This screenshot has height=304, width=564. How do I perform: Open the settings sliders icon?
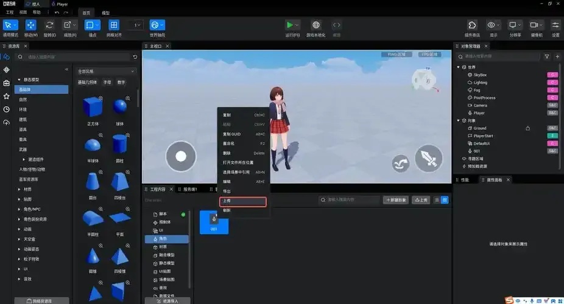(x=555, y=25)
